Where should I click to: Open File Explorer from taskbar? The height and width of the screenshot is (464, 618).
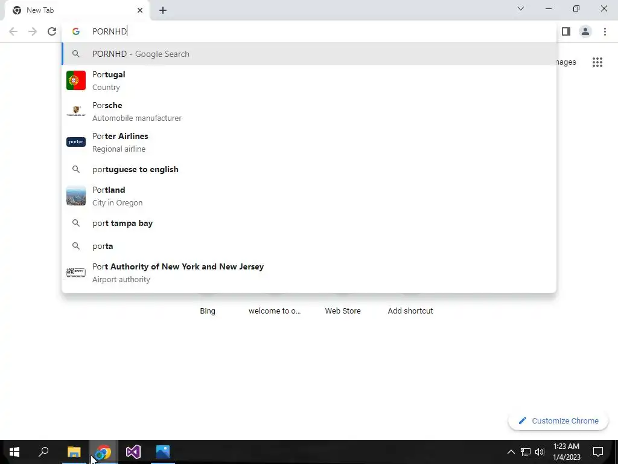pyautogui.click(x=74, y=452)
